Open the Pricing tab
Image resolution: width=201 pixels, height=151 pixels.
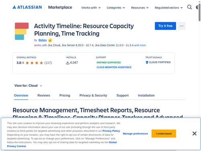click(65, 95)
